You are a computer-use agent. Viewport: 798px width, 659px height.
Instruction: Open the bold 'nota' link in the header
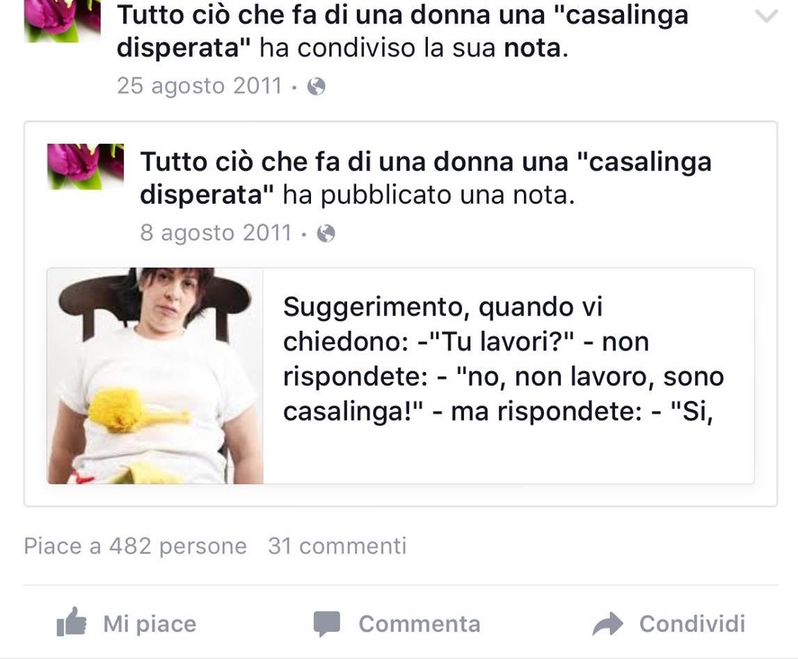532,48
